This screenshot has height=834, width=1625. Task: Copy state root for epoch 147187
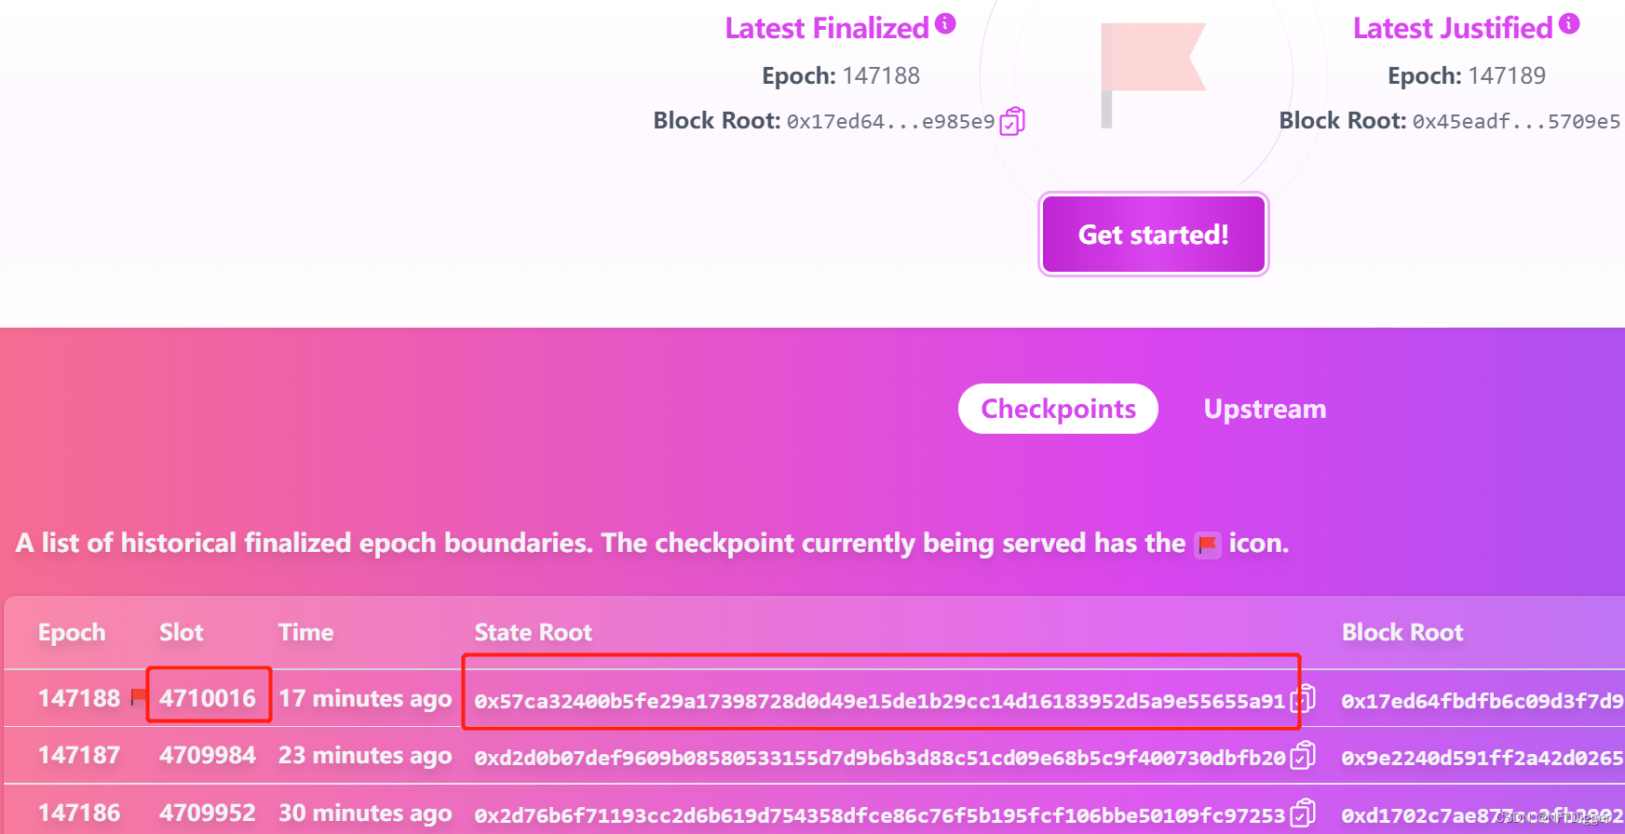click(1303, 755)
